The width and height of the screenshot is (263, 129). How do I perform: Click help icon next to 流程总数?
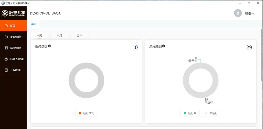coord(164,46)
